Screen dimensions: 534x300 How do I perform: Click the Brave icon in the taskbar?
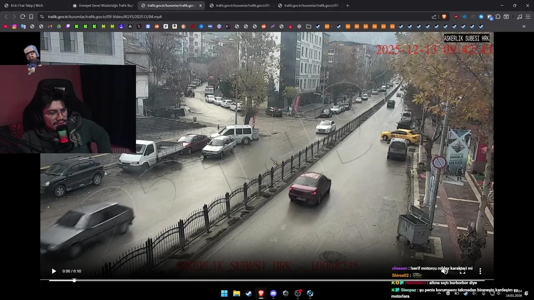261,293
